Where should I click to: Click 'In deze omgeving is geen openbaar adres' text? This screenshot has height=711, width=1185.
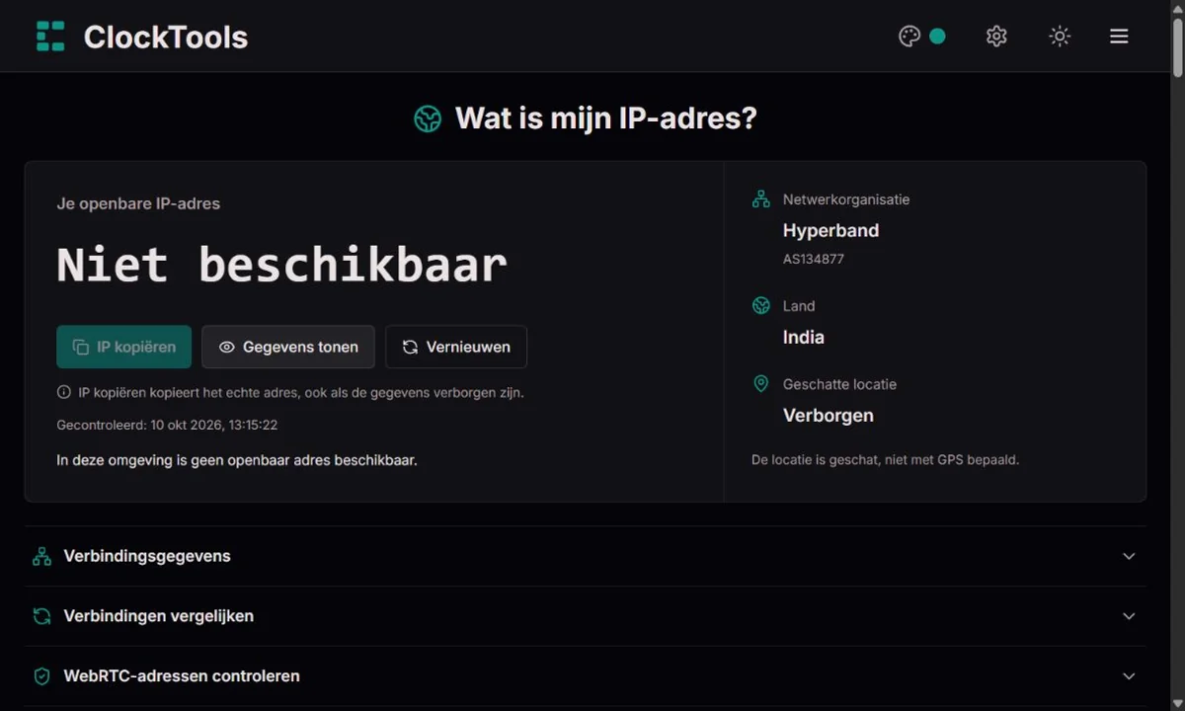click(237, 460)
